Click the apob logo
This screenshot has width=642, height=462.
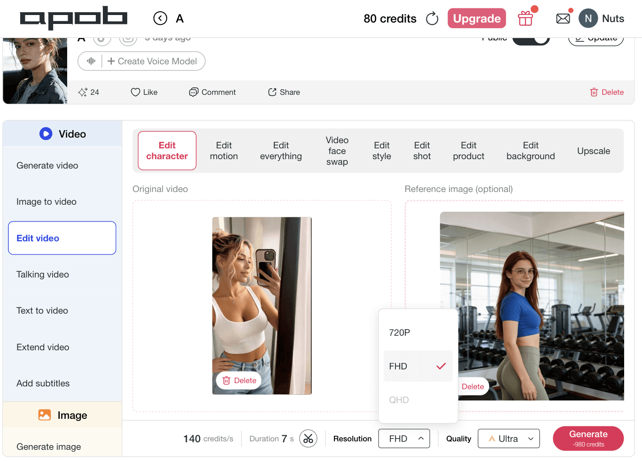tap(74, 18)
